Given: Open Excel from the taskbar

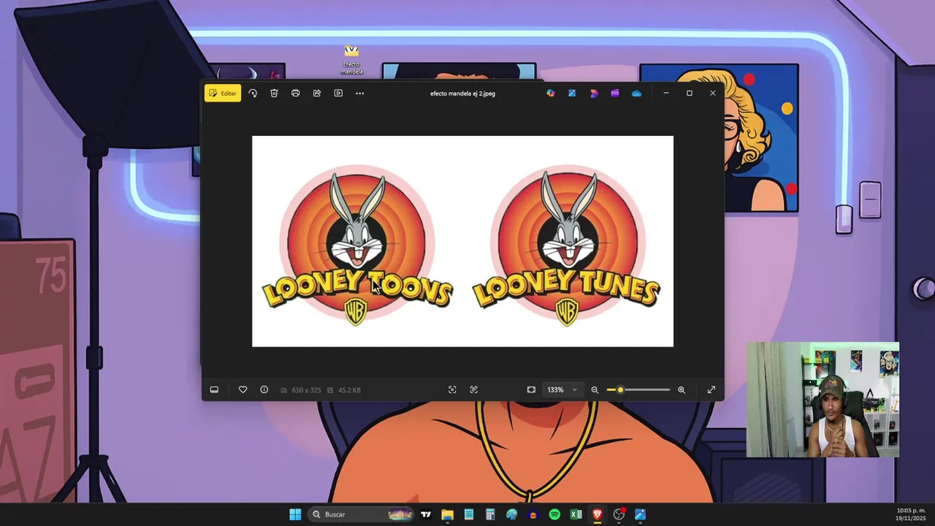Looking at the screenshot, I should pyautogui.click(x=576, y=514).
